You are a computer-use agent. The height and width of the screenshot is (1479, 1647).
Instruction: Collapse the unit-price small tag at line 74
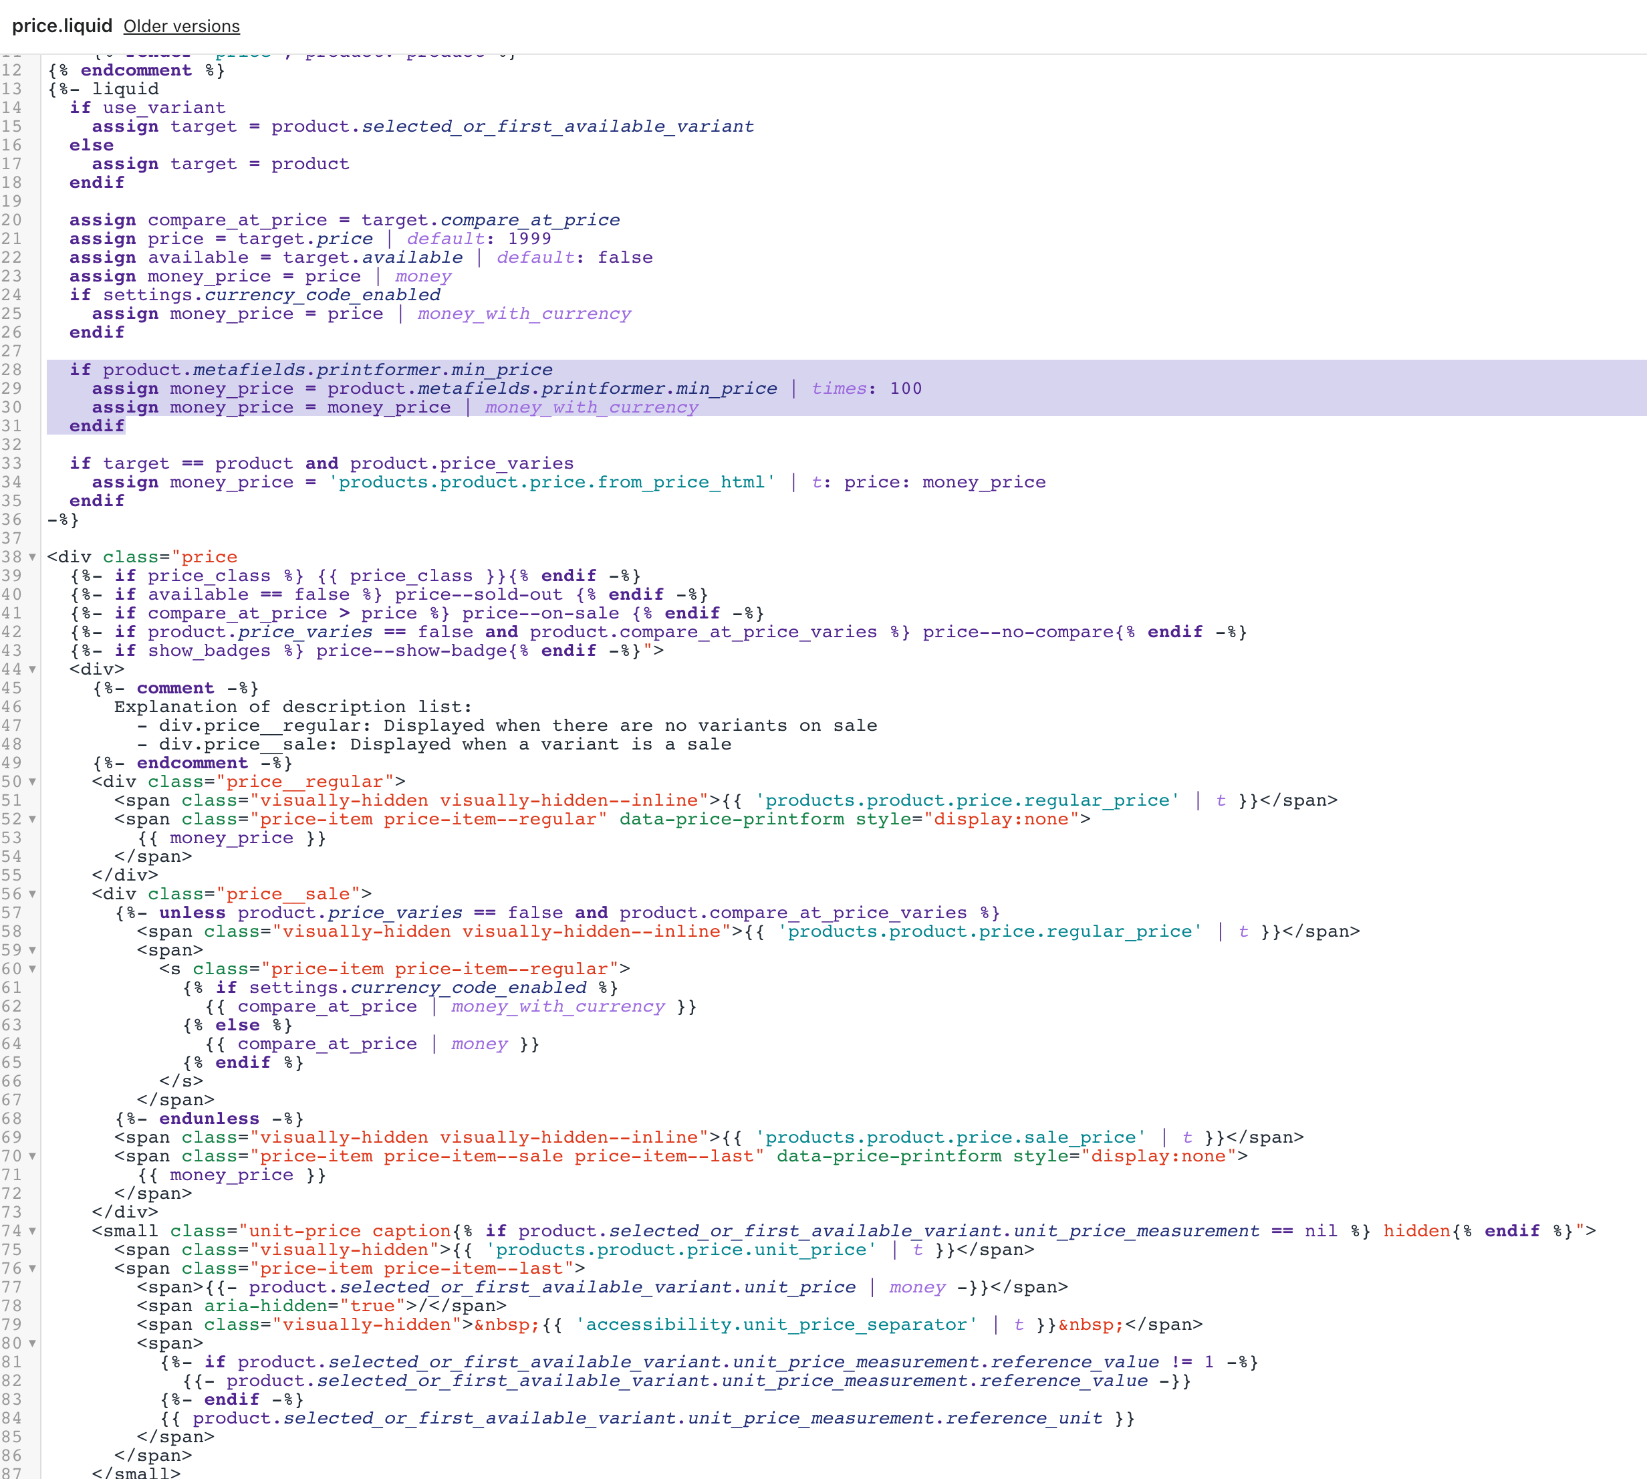(x=33, y=1231)
